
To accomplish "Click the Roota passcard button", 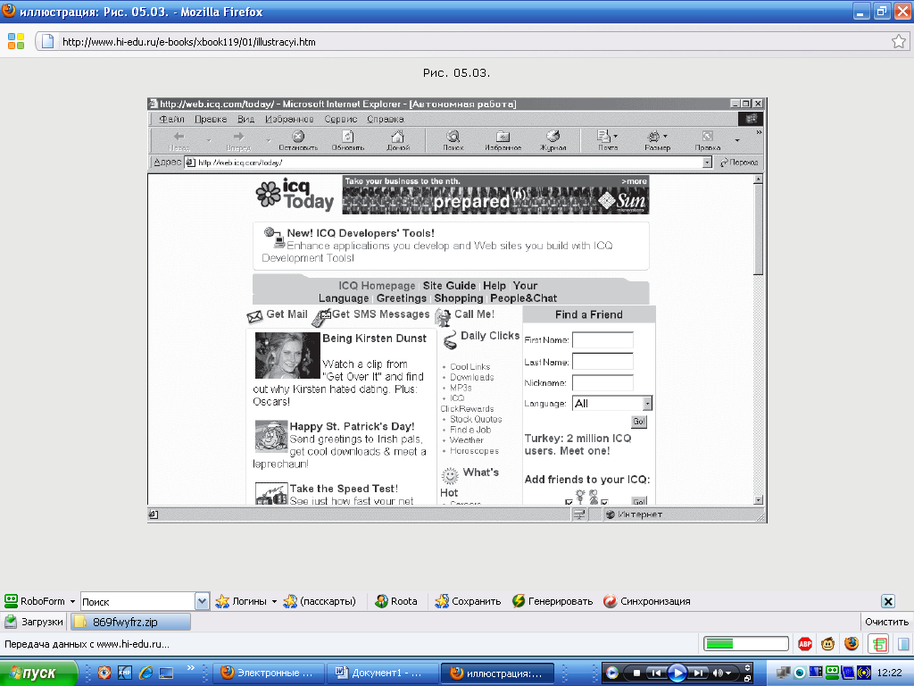I will (x=396, y=601).
